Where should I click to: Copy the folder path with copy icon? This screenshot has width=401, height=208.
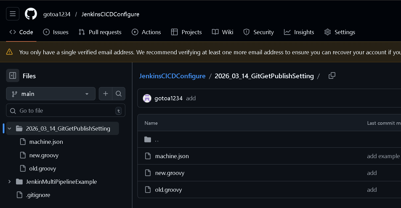click(x=332, y=76)
